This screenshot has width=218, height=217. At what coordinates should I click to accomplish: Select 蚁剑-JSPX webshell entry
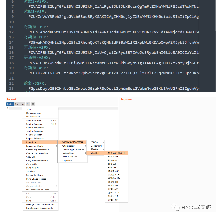click(116, 168)
